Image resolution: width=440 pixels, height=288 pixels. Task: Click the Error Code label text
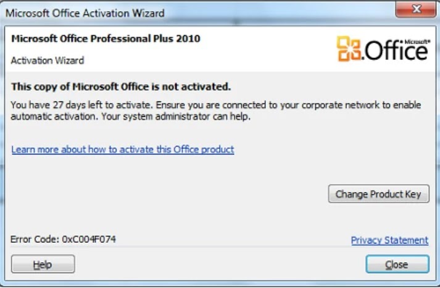coord(35,239)
